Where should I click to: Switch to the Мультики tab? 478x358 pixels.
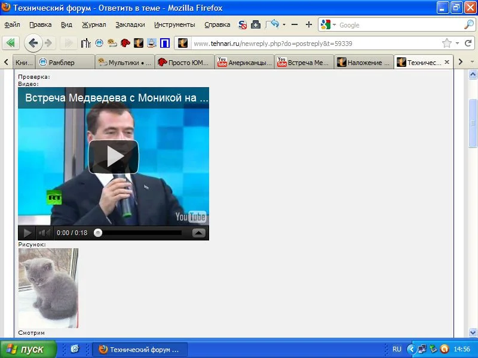point(125,63)
